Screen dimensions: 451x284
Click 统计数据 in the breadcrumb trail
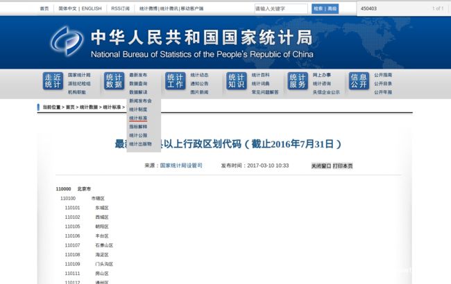coord(89,107)
